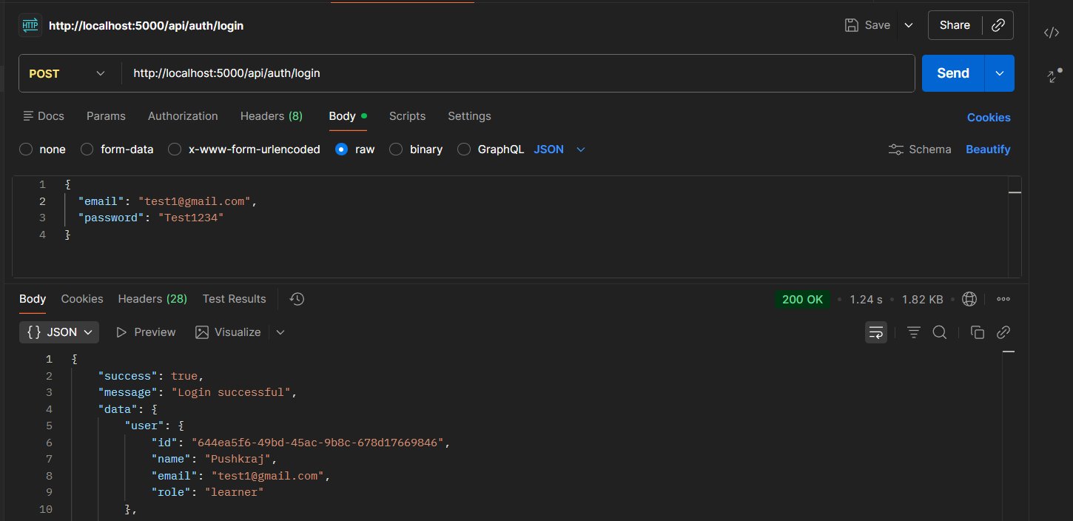Open the Visualize response view

(229, 332)
